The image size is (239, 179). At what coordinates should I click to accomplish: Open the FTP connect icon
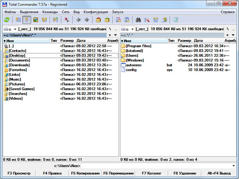click(118, 19)
